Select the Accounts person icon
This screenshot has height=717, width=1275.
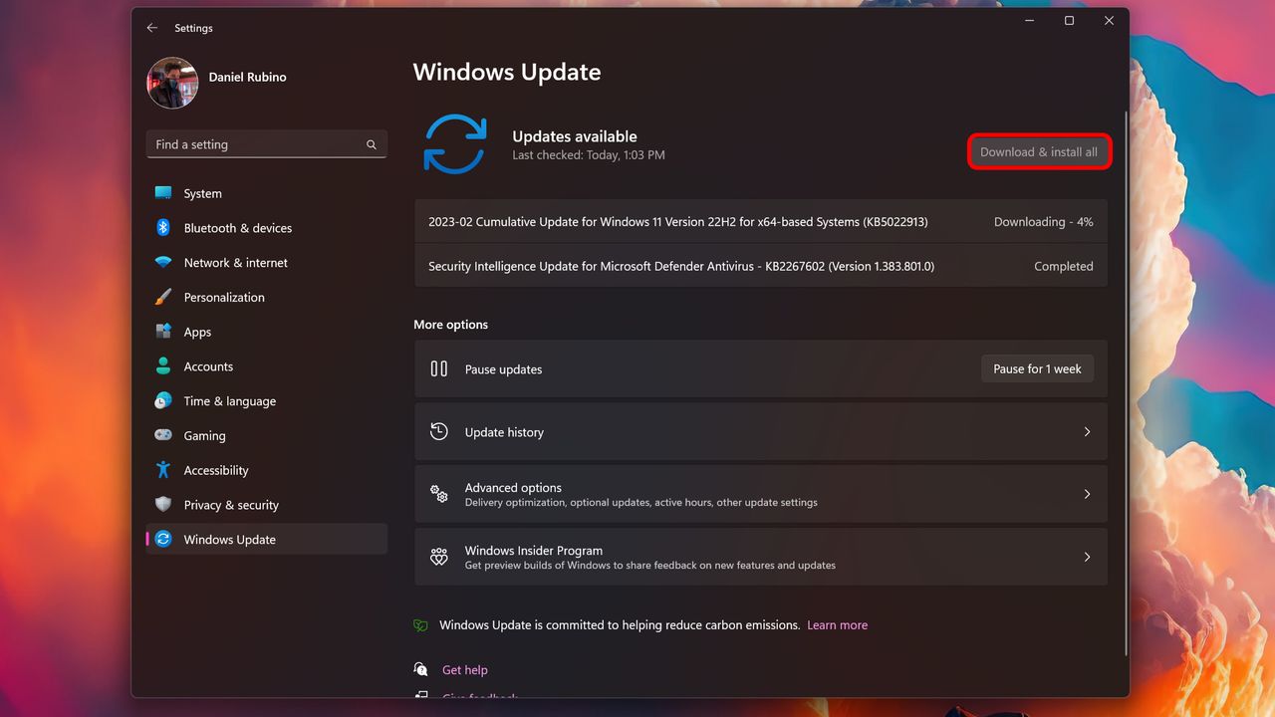(x=163, y=366)
